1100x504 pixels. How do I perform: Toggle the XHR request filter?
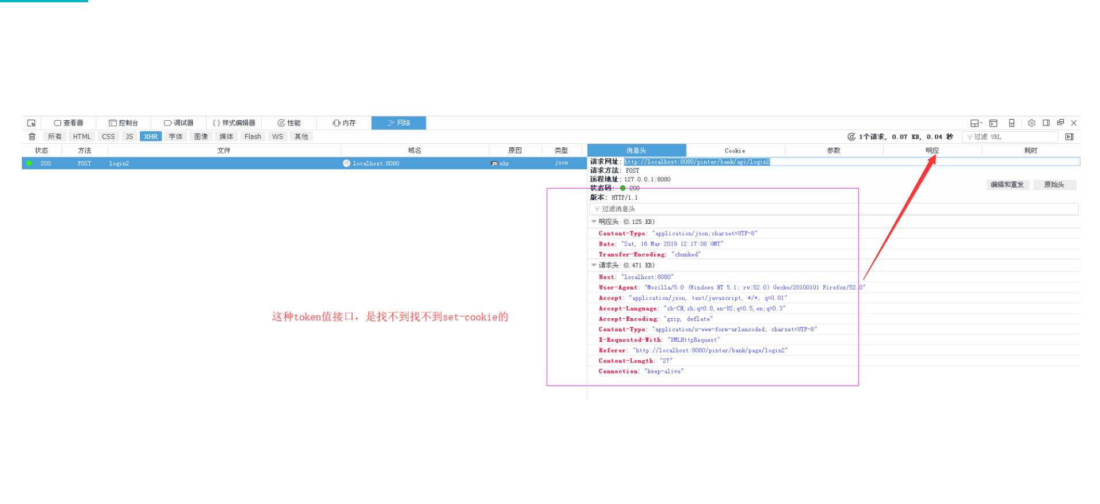151,137
